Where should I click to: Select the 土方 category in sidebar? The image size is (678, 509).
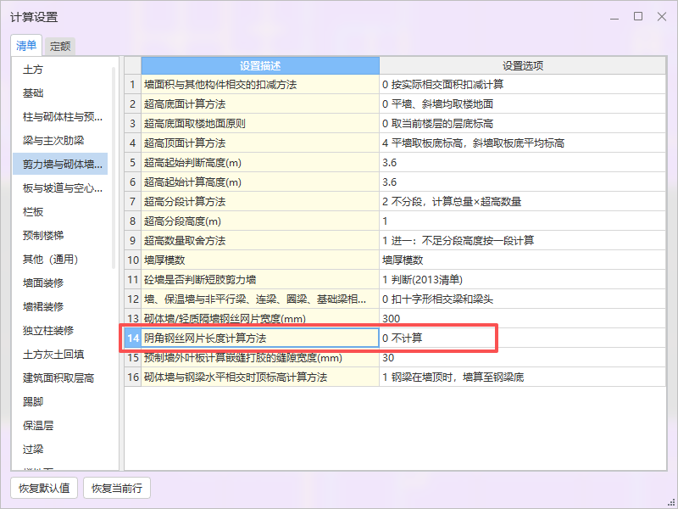(32, 70)
